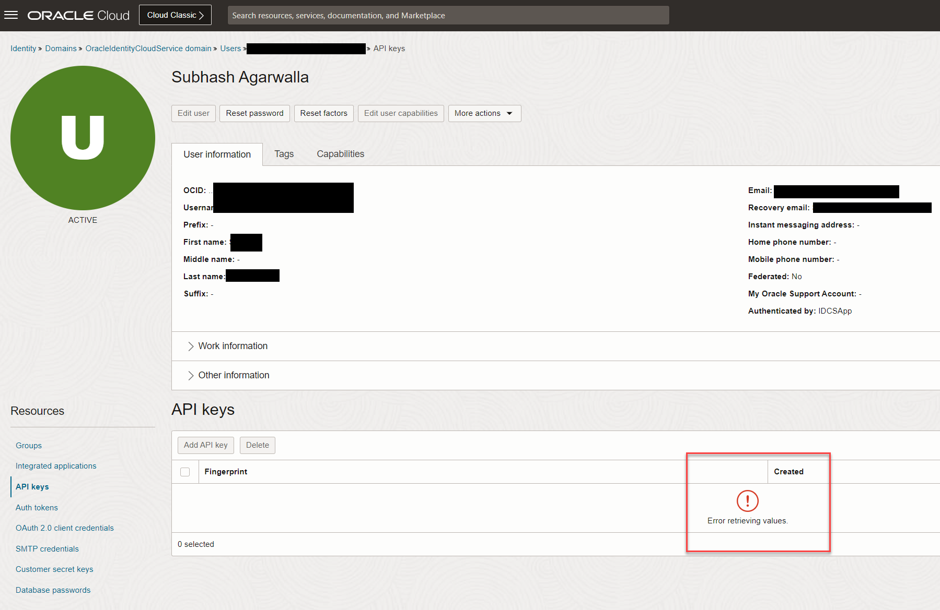Toggle the select-all checkbox in API keys table

coord(185,471)
